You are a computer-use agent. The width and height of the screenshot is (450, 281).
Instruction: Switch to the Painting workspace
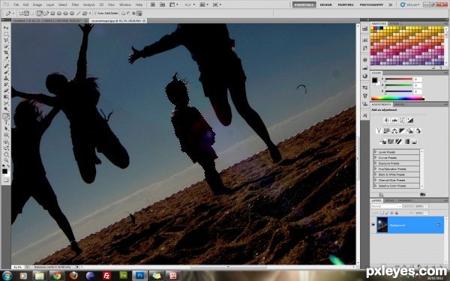(x=346, y=4)
